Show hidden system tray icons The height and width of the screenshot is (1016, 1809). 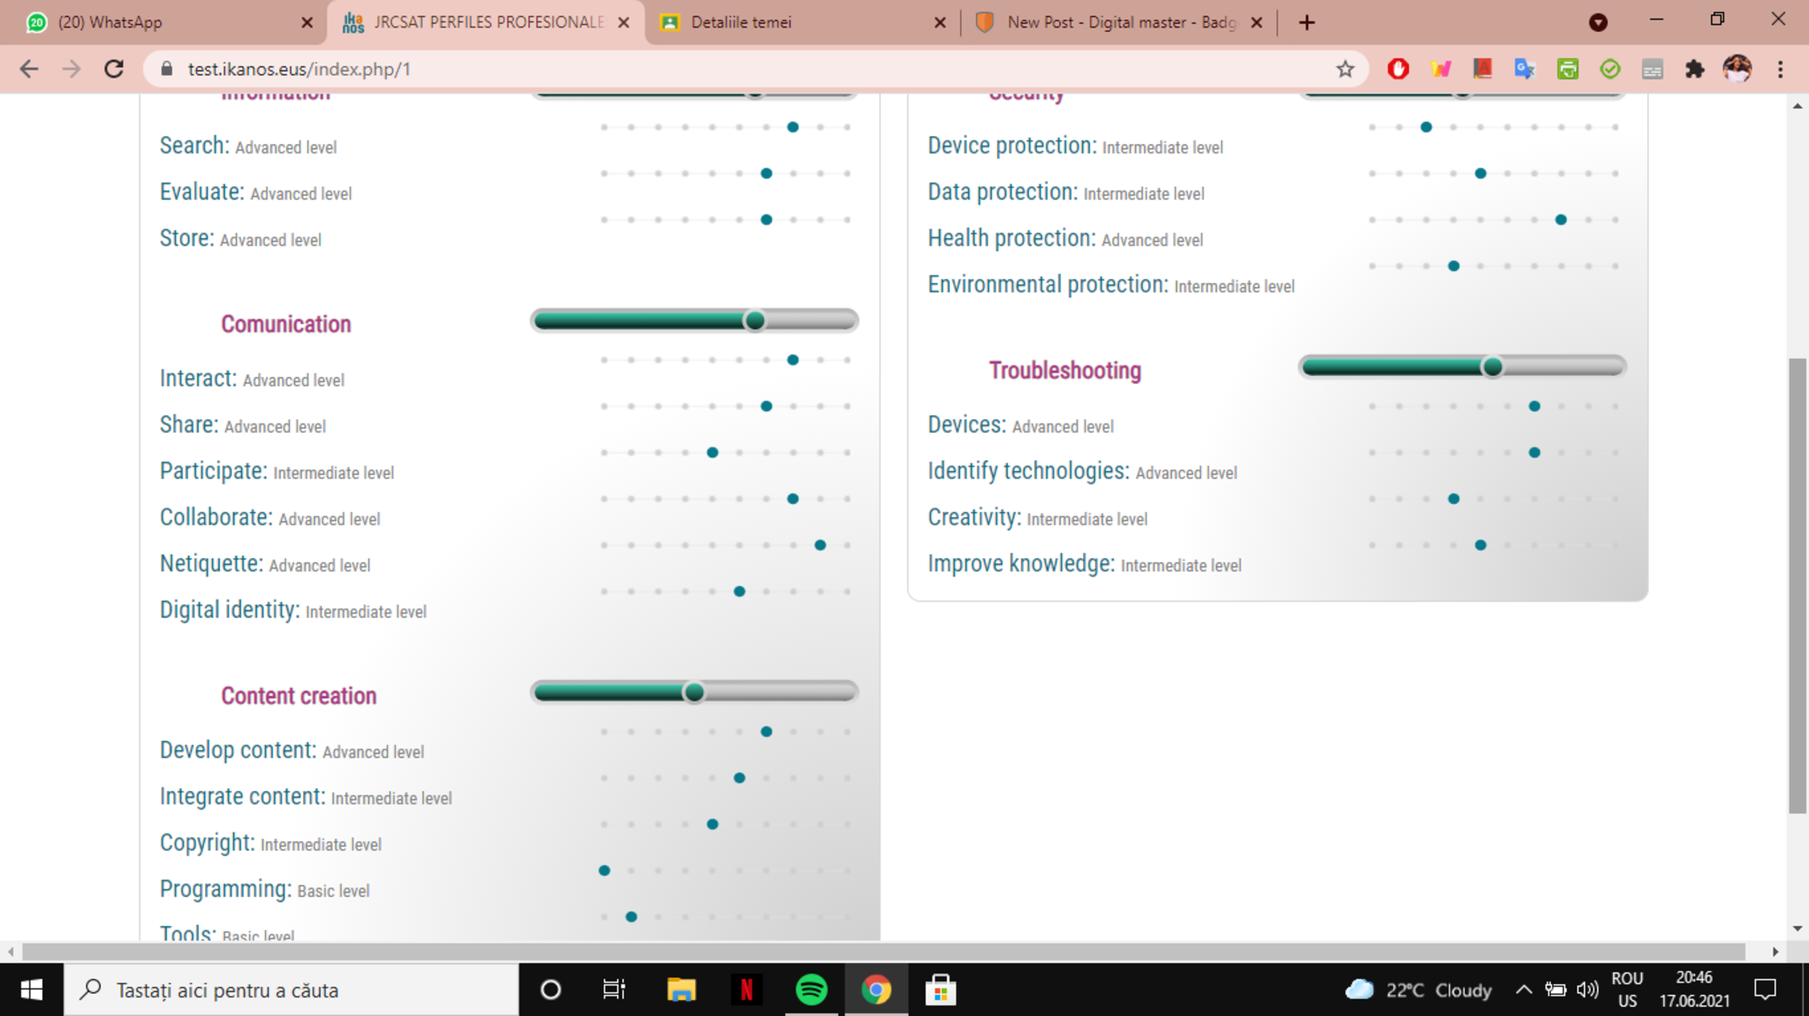1523,990
